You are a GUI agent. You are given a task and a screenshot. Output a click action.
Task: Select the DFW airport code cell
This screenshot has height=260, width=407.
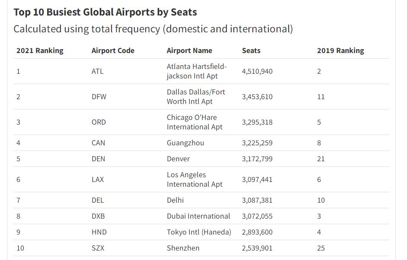point(99,97)
